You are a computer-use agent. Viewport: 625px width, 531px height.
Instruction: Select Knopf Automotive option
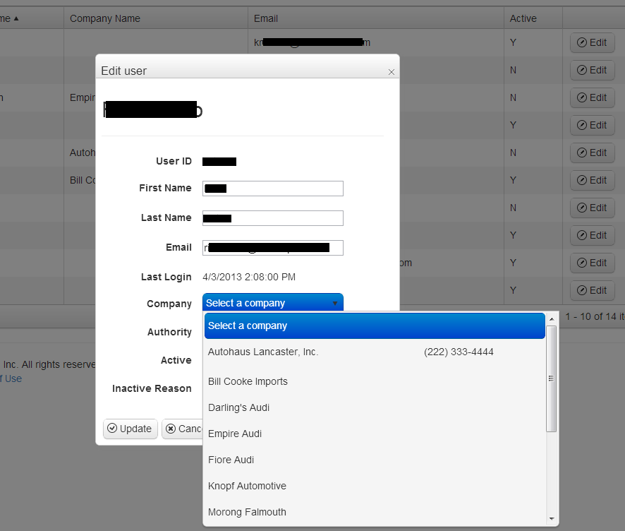click(x=375, y=486)
